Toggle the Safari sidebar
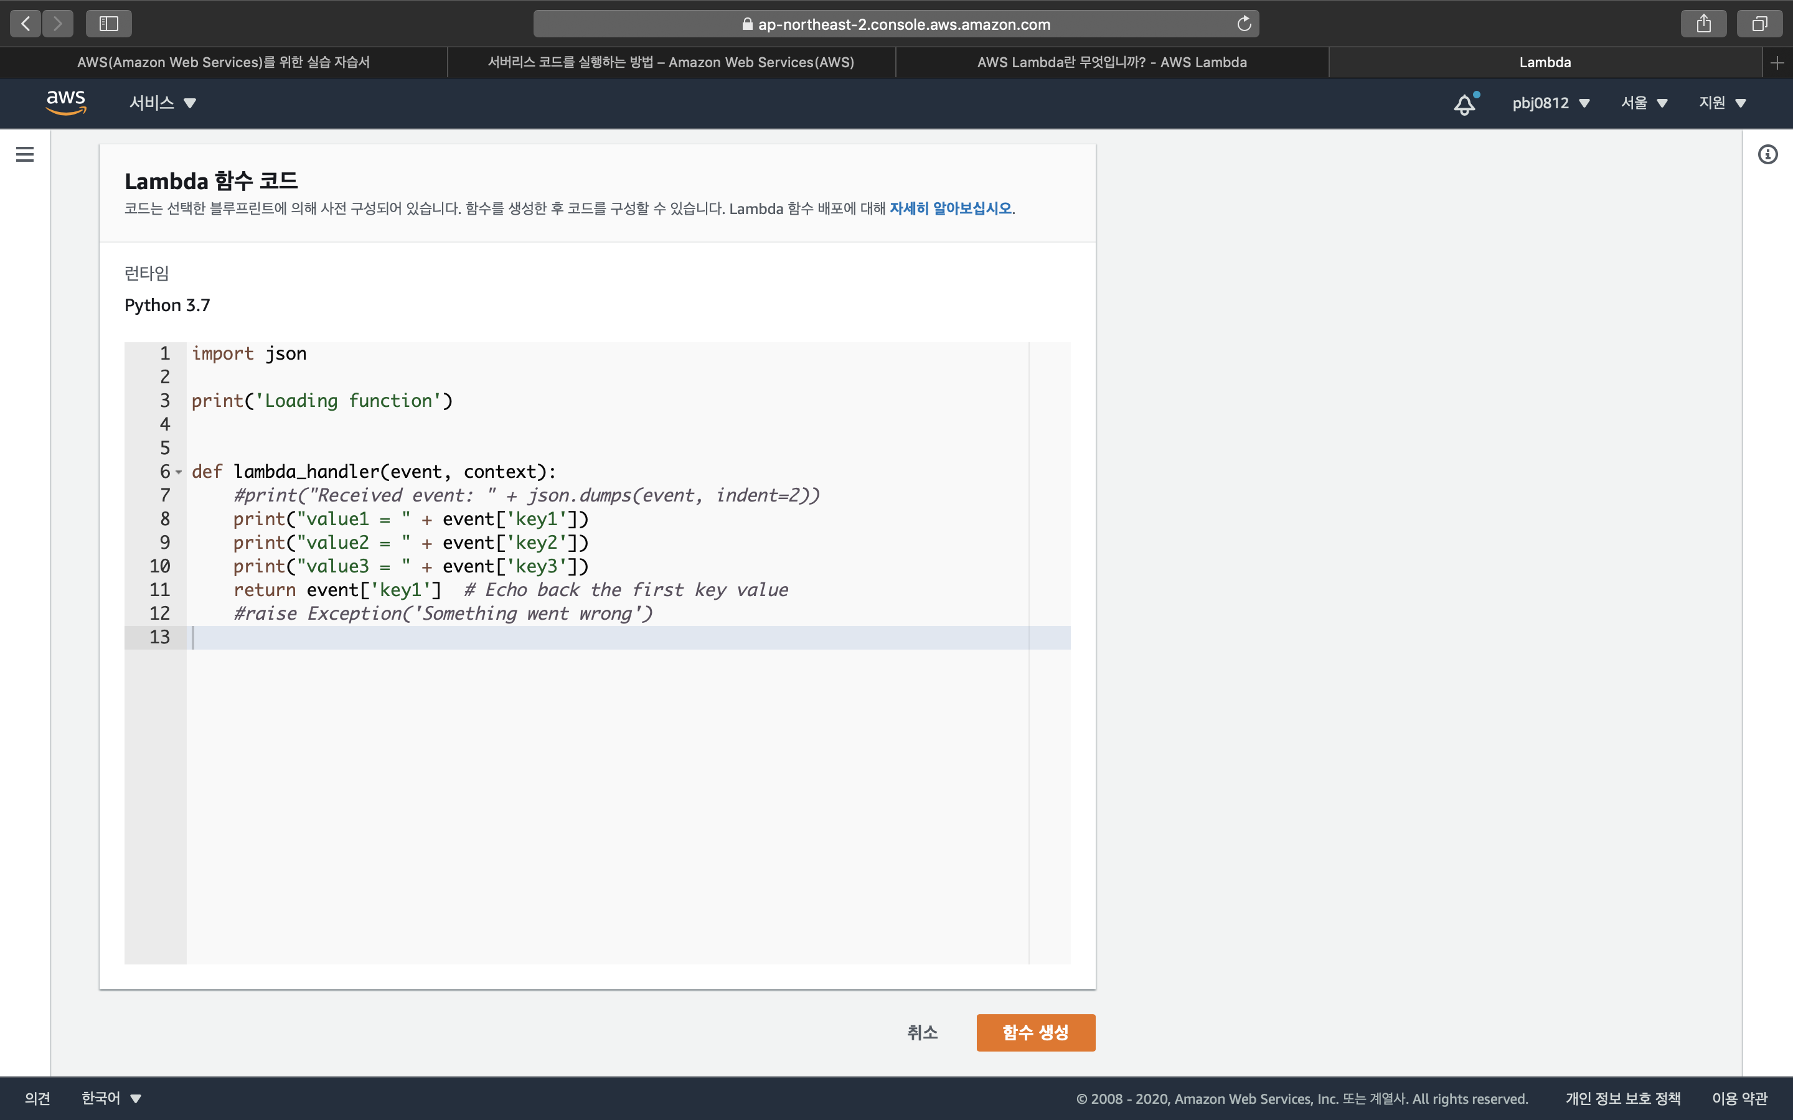The height and width of the screenshot is (1120, 1793). [109, 24]
